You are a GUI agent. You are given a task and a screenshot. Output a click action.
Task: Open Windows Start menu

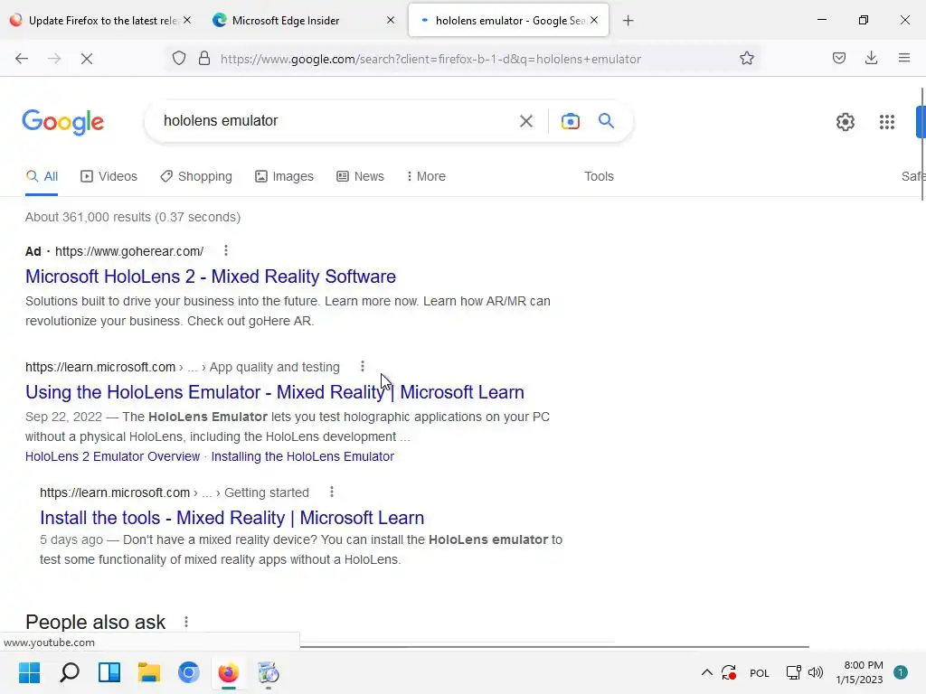(29, 672)
